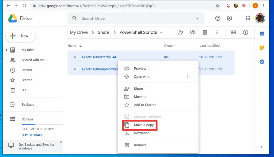The image size is (274, 157).
Task: Preview selected files with the eye icon
Action: (x=193, y=32)
